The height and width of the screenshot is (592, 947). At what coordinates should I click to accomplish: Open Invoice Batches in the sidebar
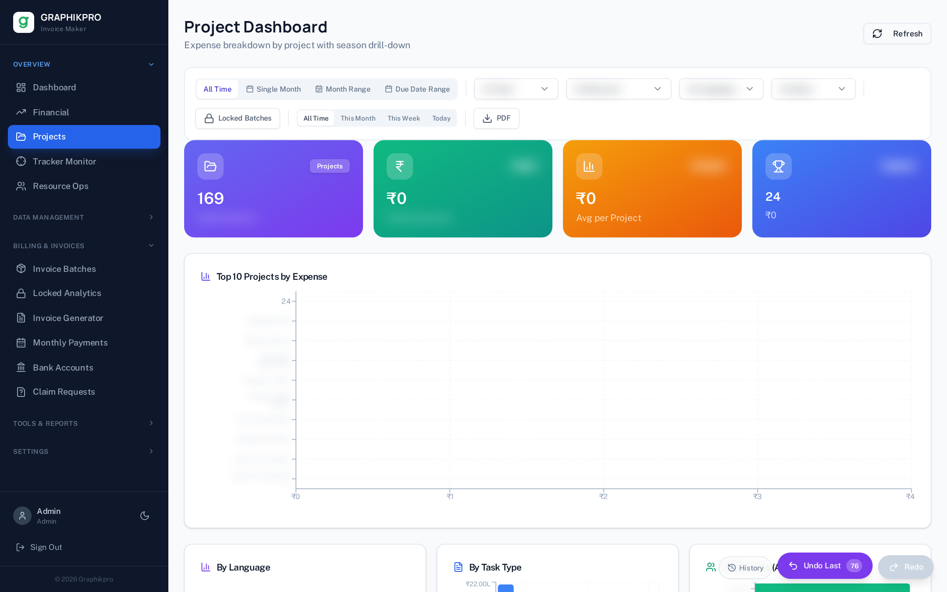[x=84, y=269]
